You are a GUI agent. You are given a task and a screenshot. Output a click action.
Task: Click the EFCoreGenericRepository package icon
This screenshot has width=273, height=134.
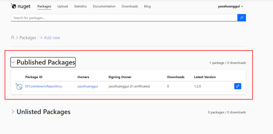pyautogui.click(x=19, y=86)
